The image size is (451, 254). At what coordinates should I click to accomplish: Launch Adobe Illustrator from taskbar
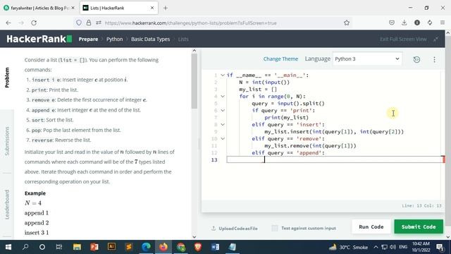click(111, 247)
